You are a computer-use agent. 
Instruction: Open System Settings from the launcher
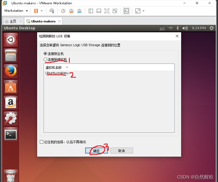(x=11, y=118)
